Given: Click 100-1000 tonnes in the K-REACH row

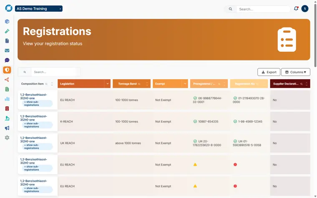Looking at the screenshot, I should point(126,121).
